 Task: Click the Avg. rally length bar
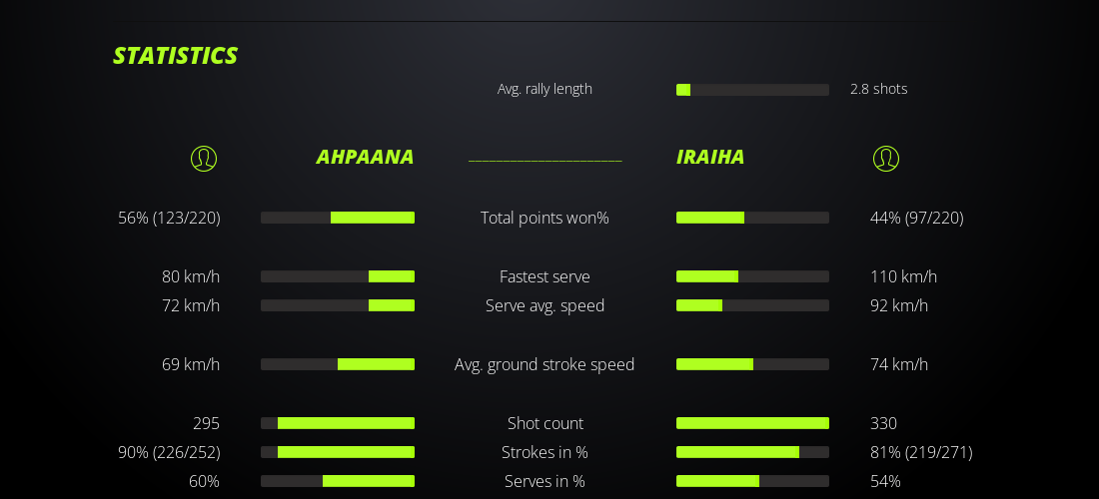(752, 90)
